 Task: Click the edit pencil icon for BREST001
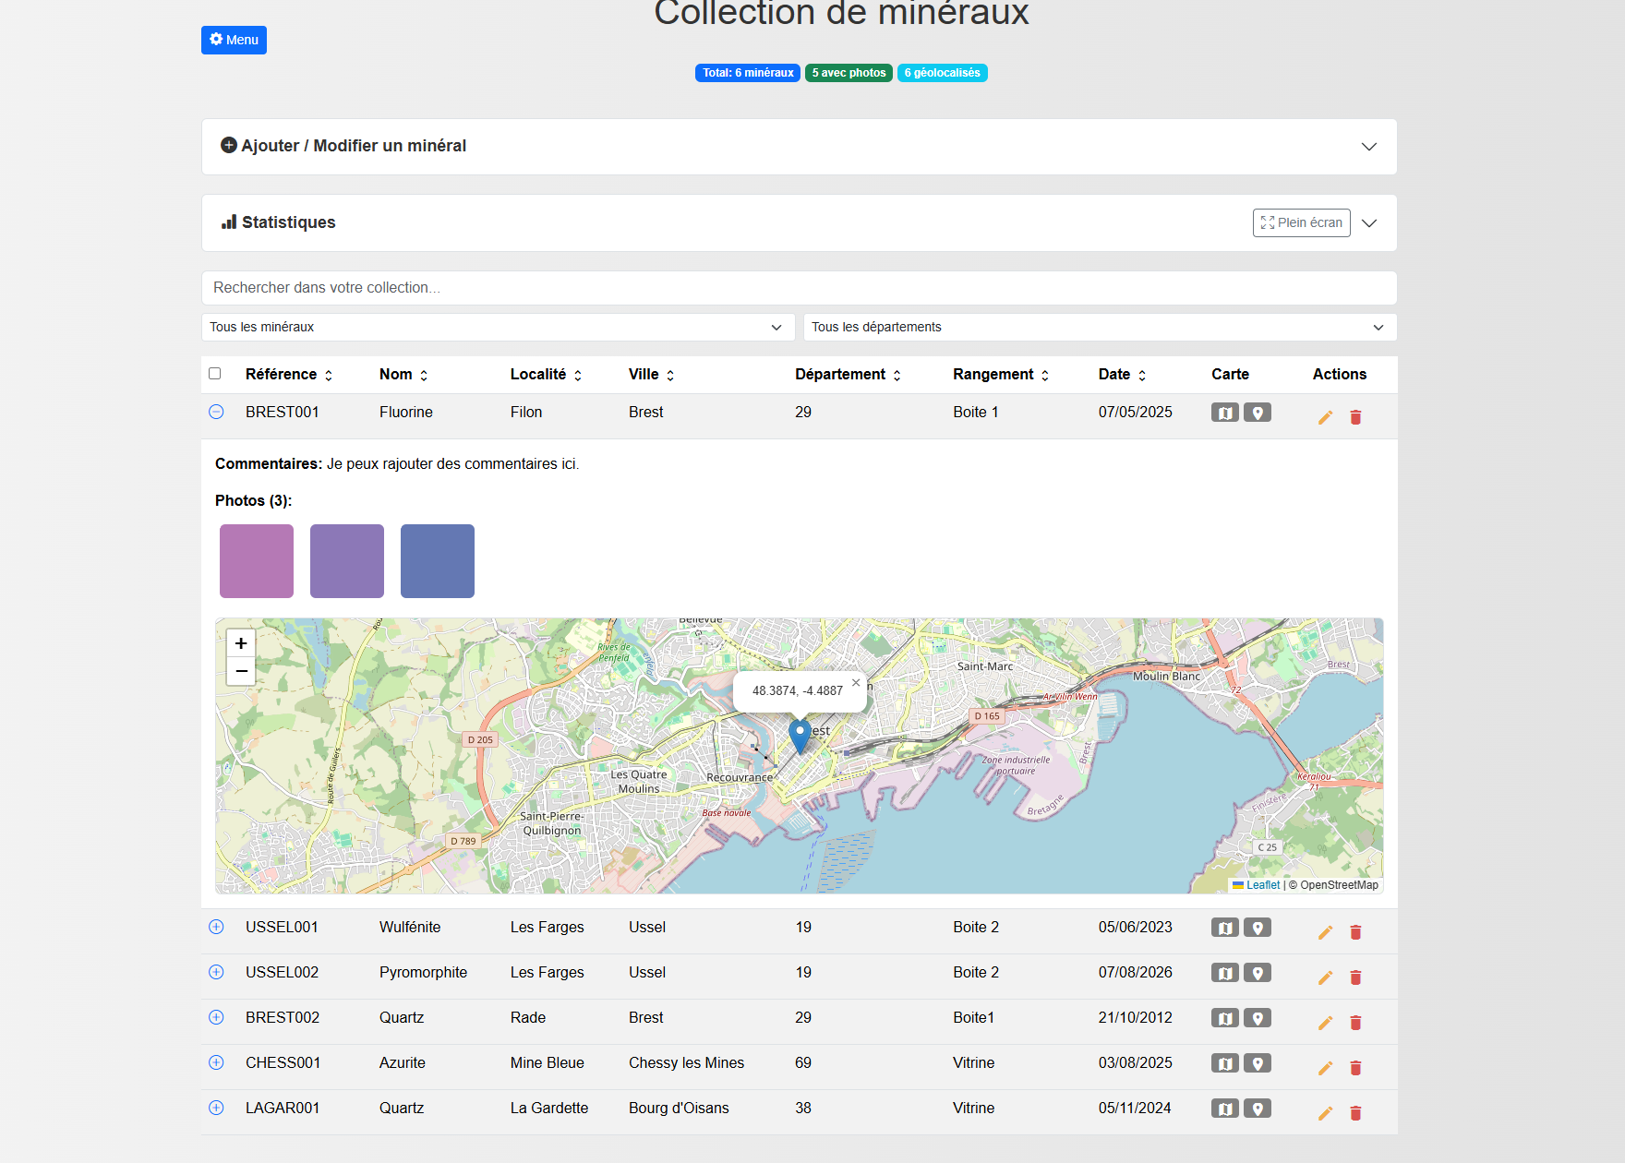point(1325,417)
